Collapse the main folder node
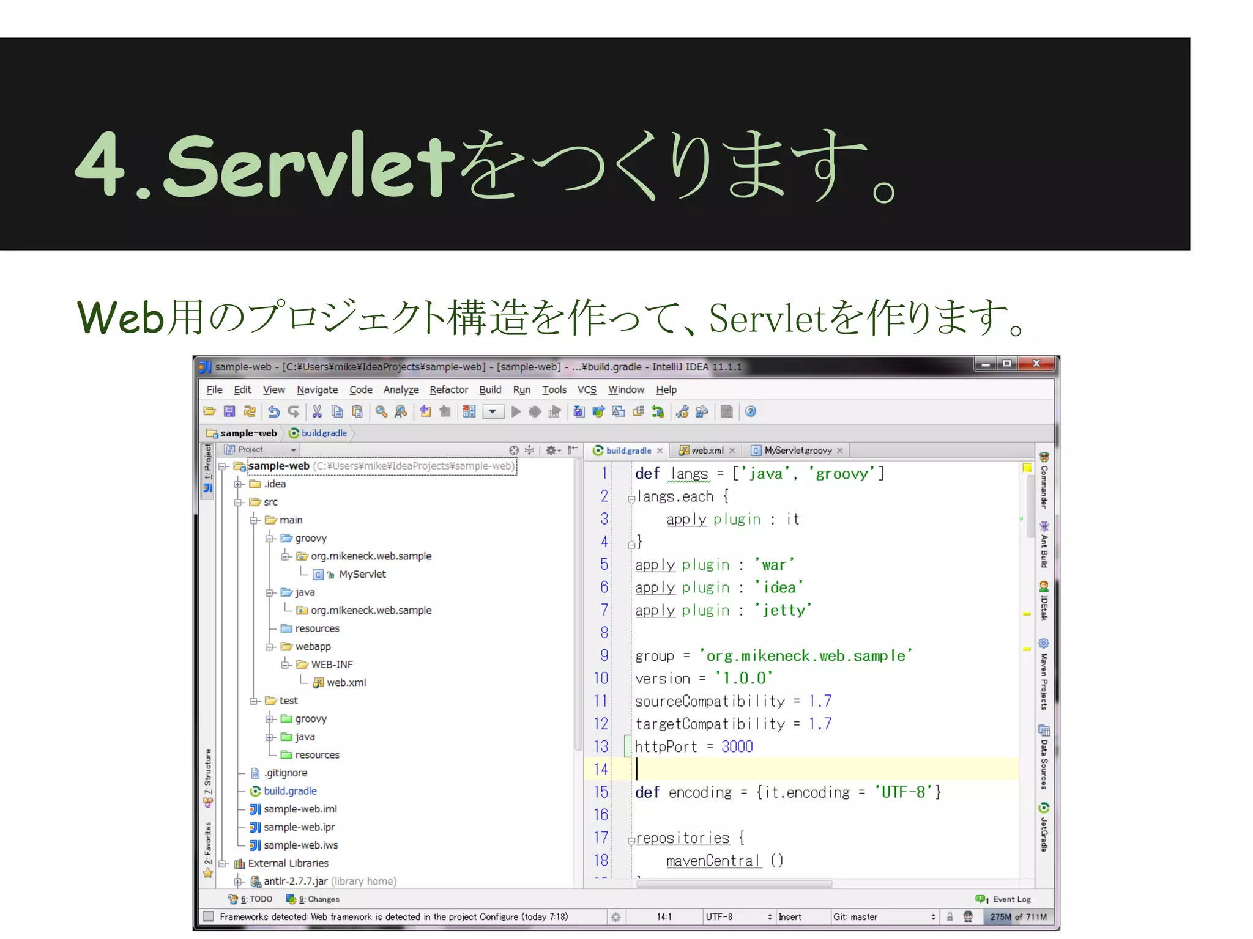The image size is (1253, 939). (x=255, y=520)
